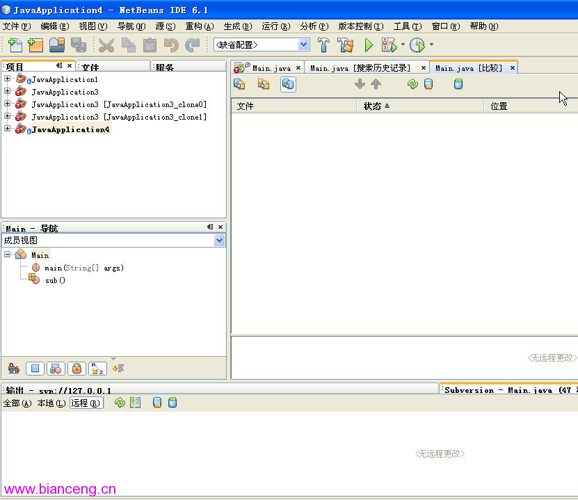Click the Profile main project clock icon
The image size is (578, 500).
417,45
